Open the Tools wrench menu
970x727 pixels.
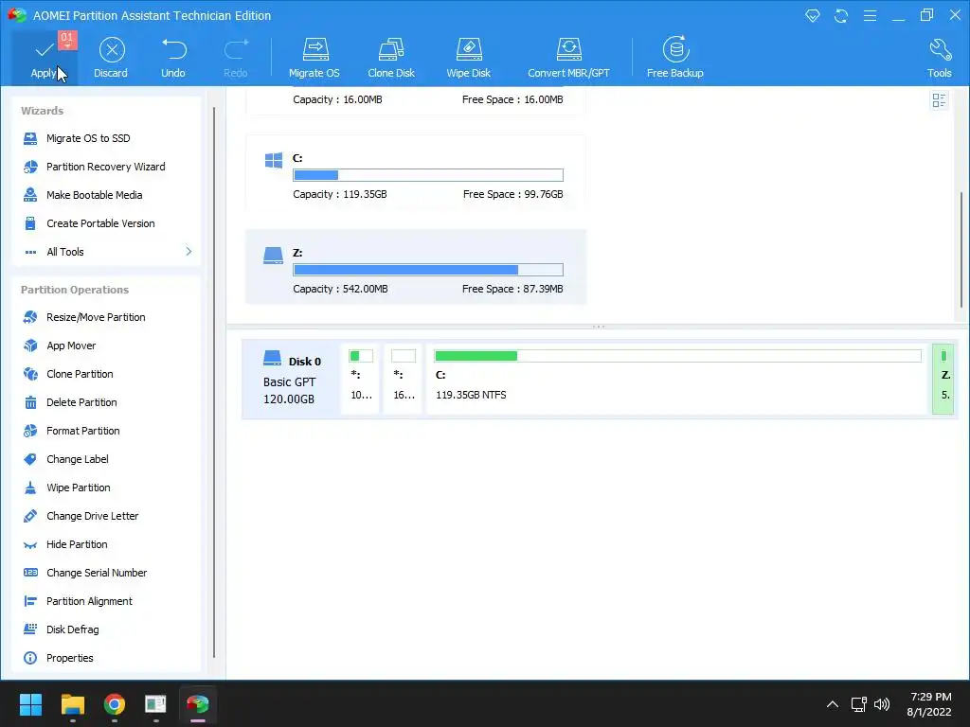click(x=939, y=58)
